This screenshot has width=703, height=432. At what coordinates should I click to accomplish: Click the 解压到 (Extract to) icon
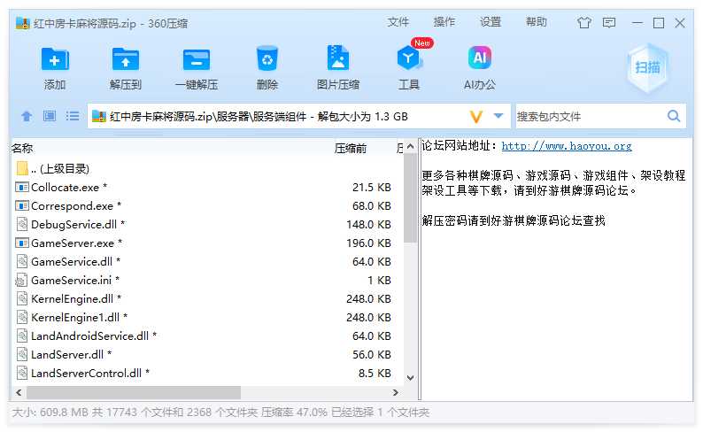pyautogui.click(x=126, y=59)
